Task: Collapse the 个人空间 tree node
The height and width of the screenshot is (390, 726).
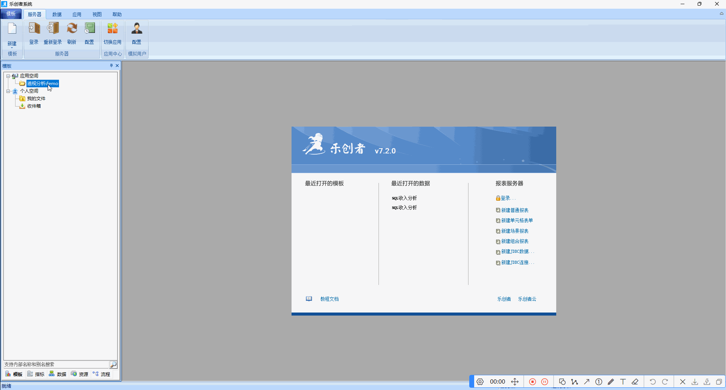Action: (8, 91)
